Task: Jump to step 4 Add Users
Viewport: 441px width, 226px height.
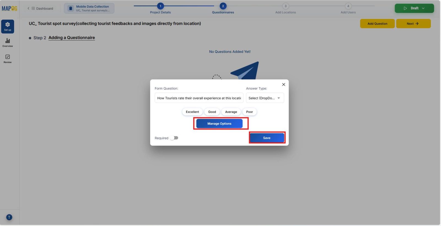Action: click(348, 6)
